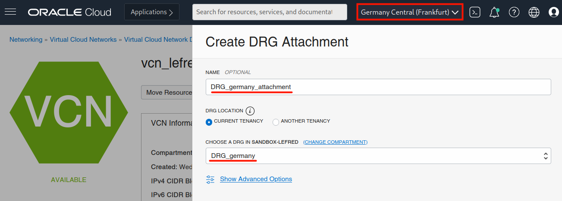Click the Change Compartment link
The height and width of the screenshot is (201, 562).
tap(336, 142)
